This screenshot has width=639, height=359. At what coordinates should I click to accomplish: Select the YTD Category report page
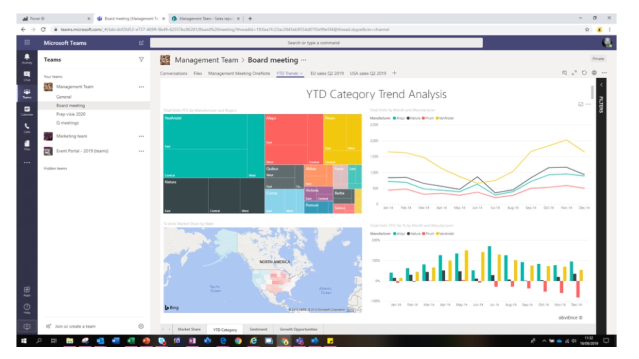[x=225, y=330]
